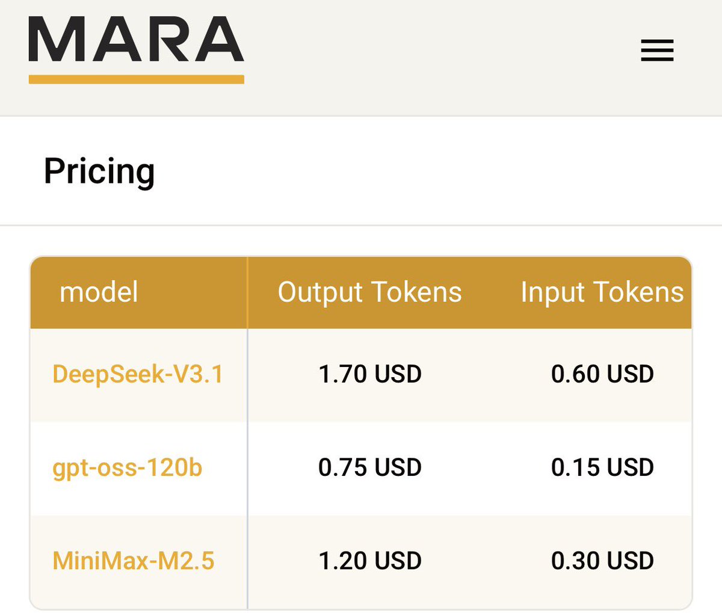Screen dimensions: 722x613
Task: Select the 1.20 USD output price
Action: click(370, 561)
